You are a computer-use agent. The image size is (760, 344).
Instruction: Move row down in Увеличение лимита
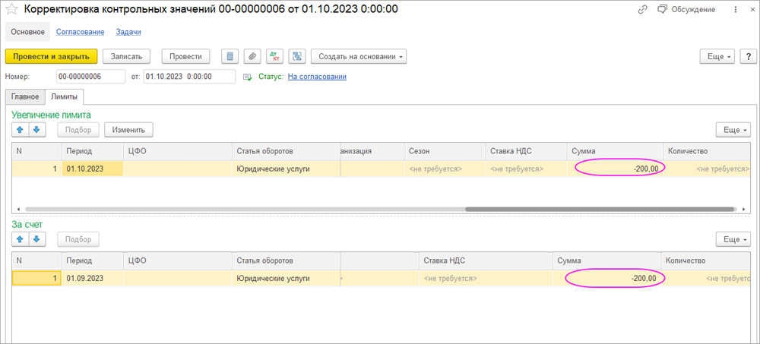[x=36, y=130]
